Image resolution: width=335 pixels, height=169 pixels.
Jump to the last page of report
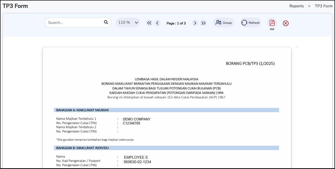203,23
